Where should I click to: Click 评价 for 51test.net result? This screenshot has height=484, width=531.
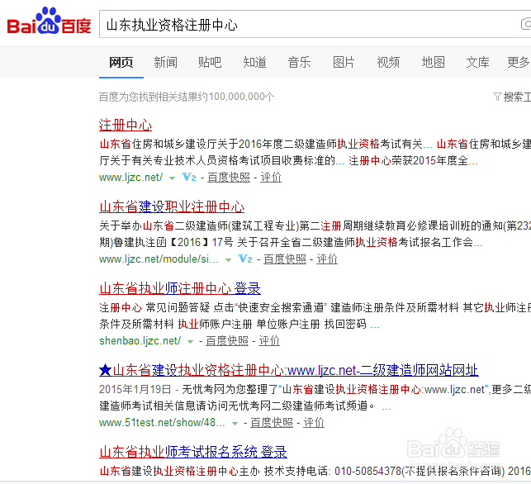[x=314, y=422]
